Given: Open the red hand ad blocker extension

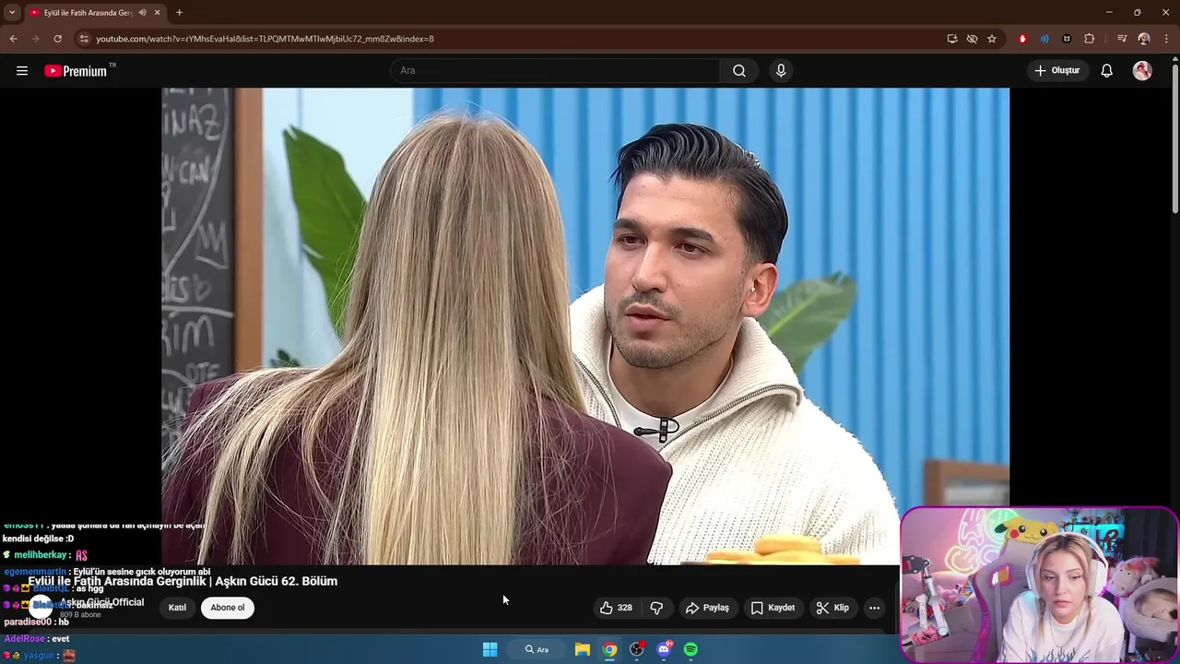Looking at the screenshot, I should click(x=1022, y=39).
